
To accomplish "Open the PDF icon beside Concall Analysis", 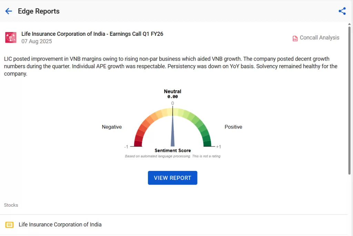I will (x=295, y=38).
